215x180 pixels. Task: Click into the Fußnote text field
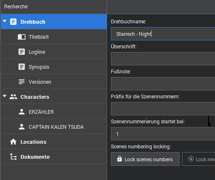(x=163, y=84)
